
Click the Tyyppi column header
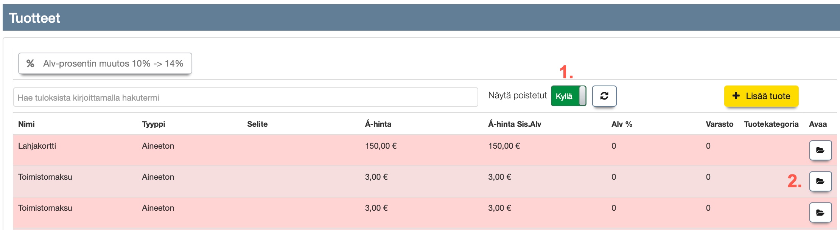tap(153, 124)
